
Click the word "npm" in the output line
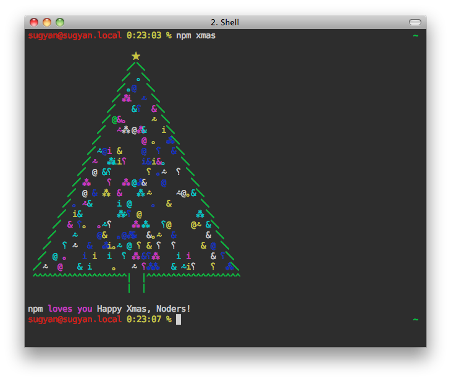click(35, 309)
